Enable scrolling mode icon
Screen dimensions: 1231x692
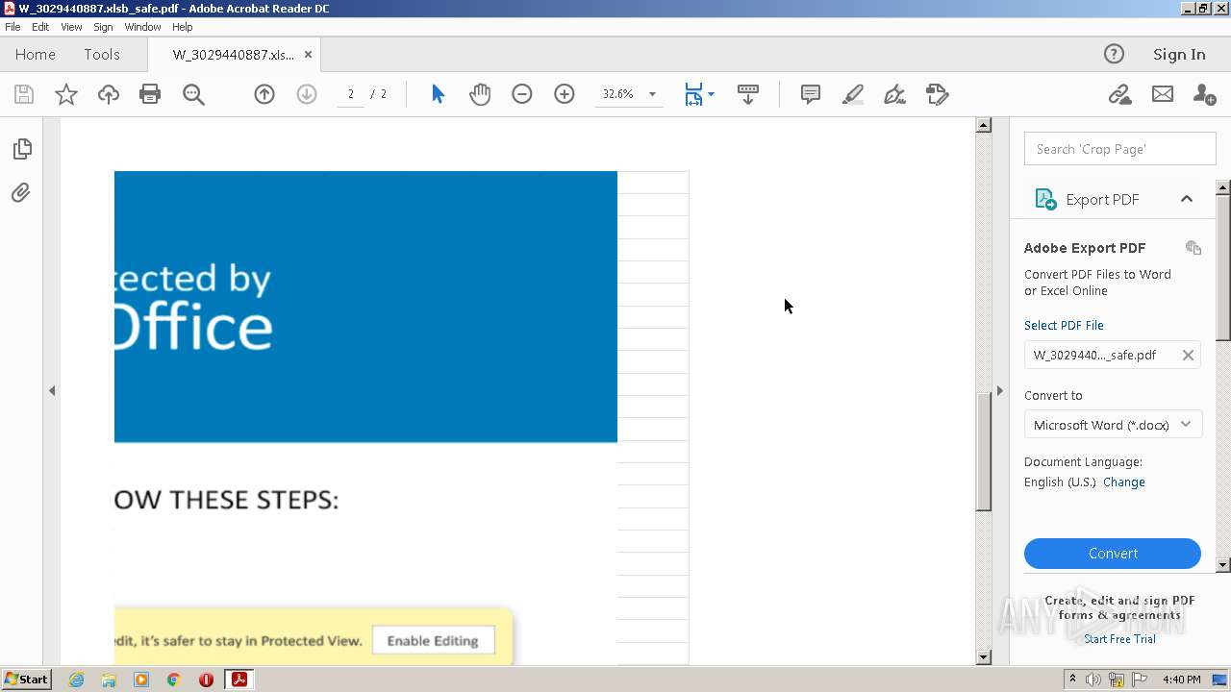click(x=747, y=94)
